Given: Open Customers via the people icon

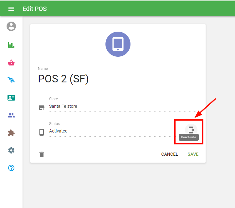Looking at the screenshot, I should click(11, 115).
